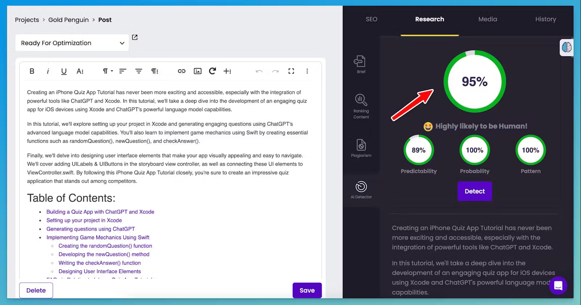
Task: Insert an image into the post
Action: [198, 71]
